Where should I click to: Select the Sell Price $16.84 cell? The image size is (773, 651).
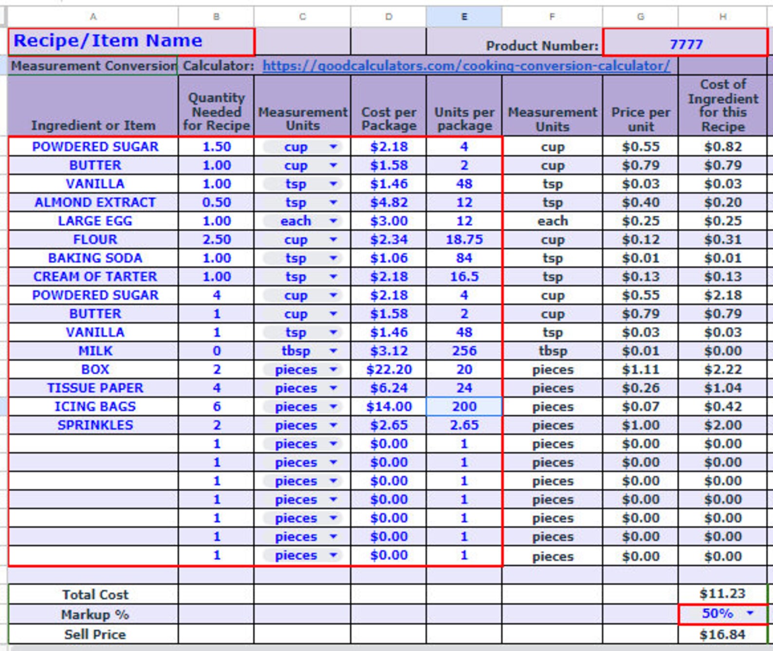723,634
